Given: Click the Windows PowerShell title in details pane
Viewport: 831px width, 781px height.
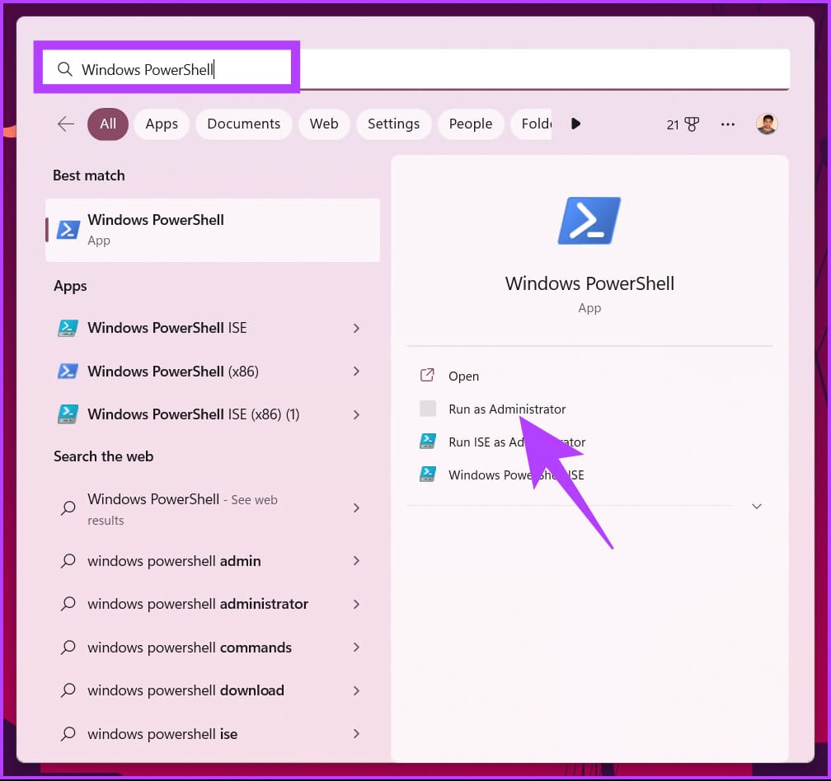Looking at the screenshot, I should coord(589,283).
